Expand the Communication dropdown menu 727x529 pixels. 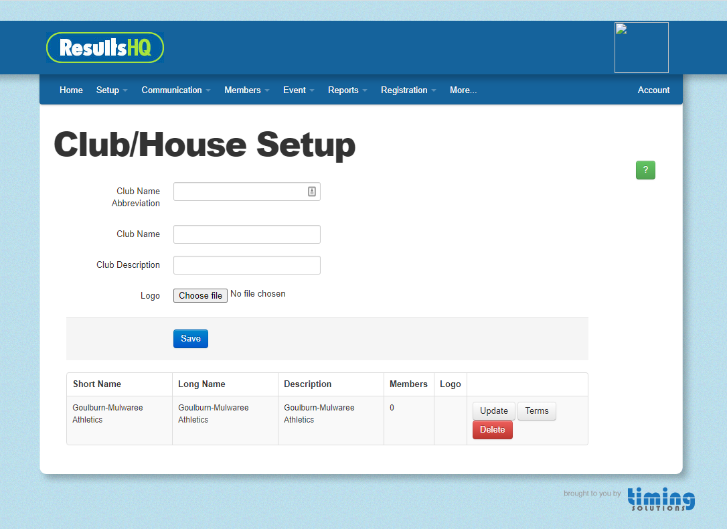pyautogui.click(x=175, y=90)
